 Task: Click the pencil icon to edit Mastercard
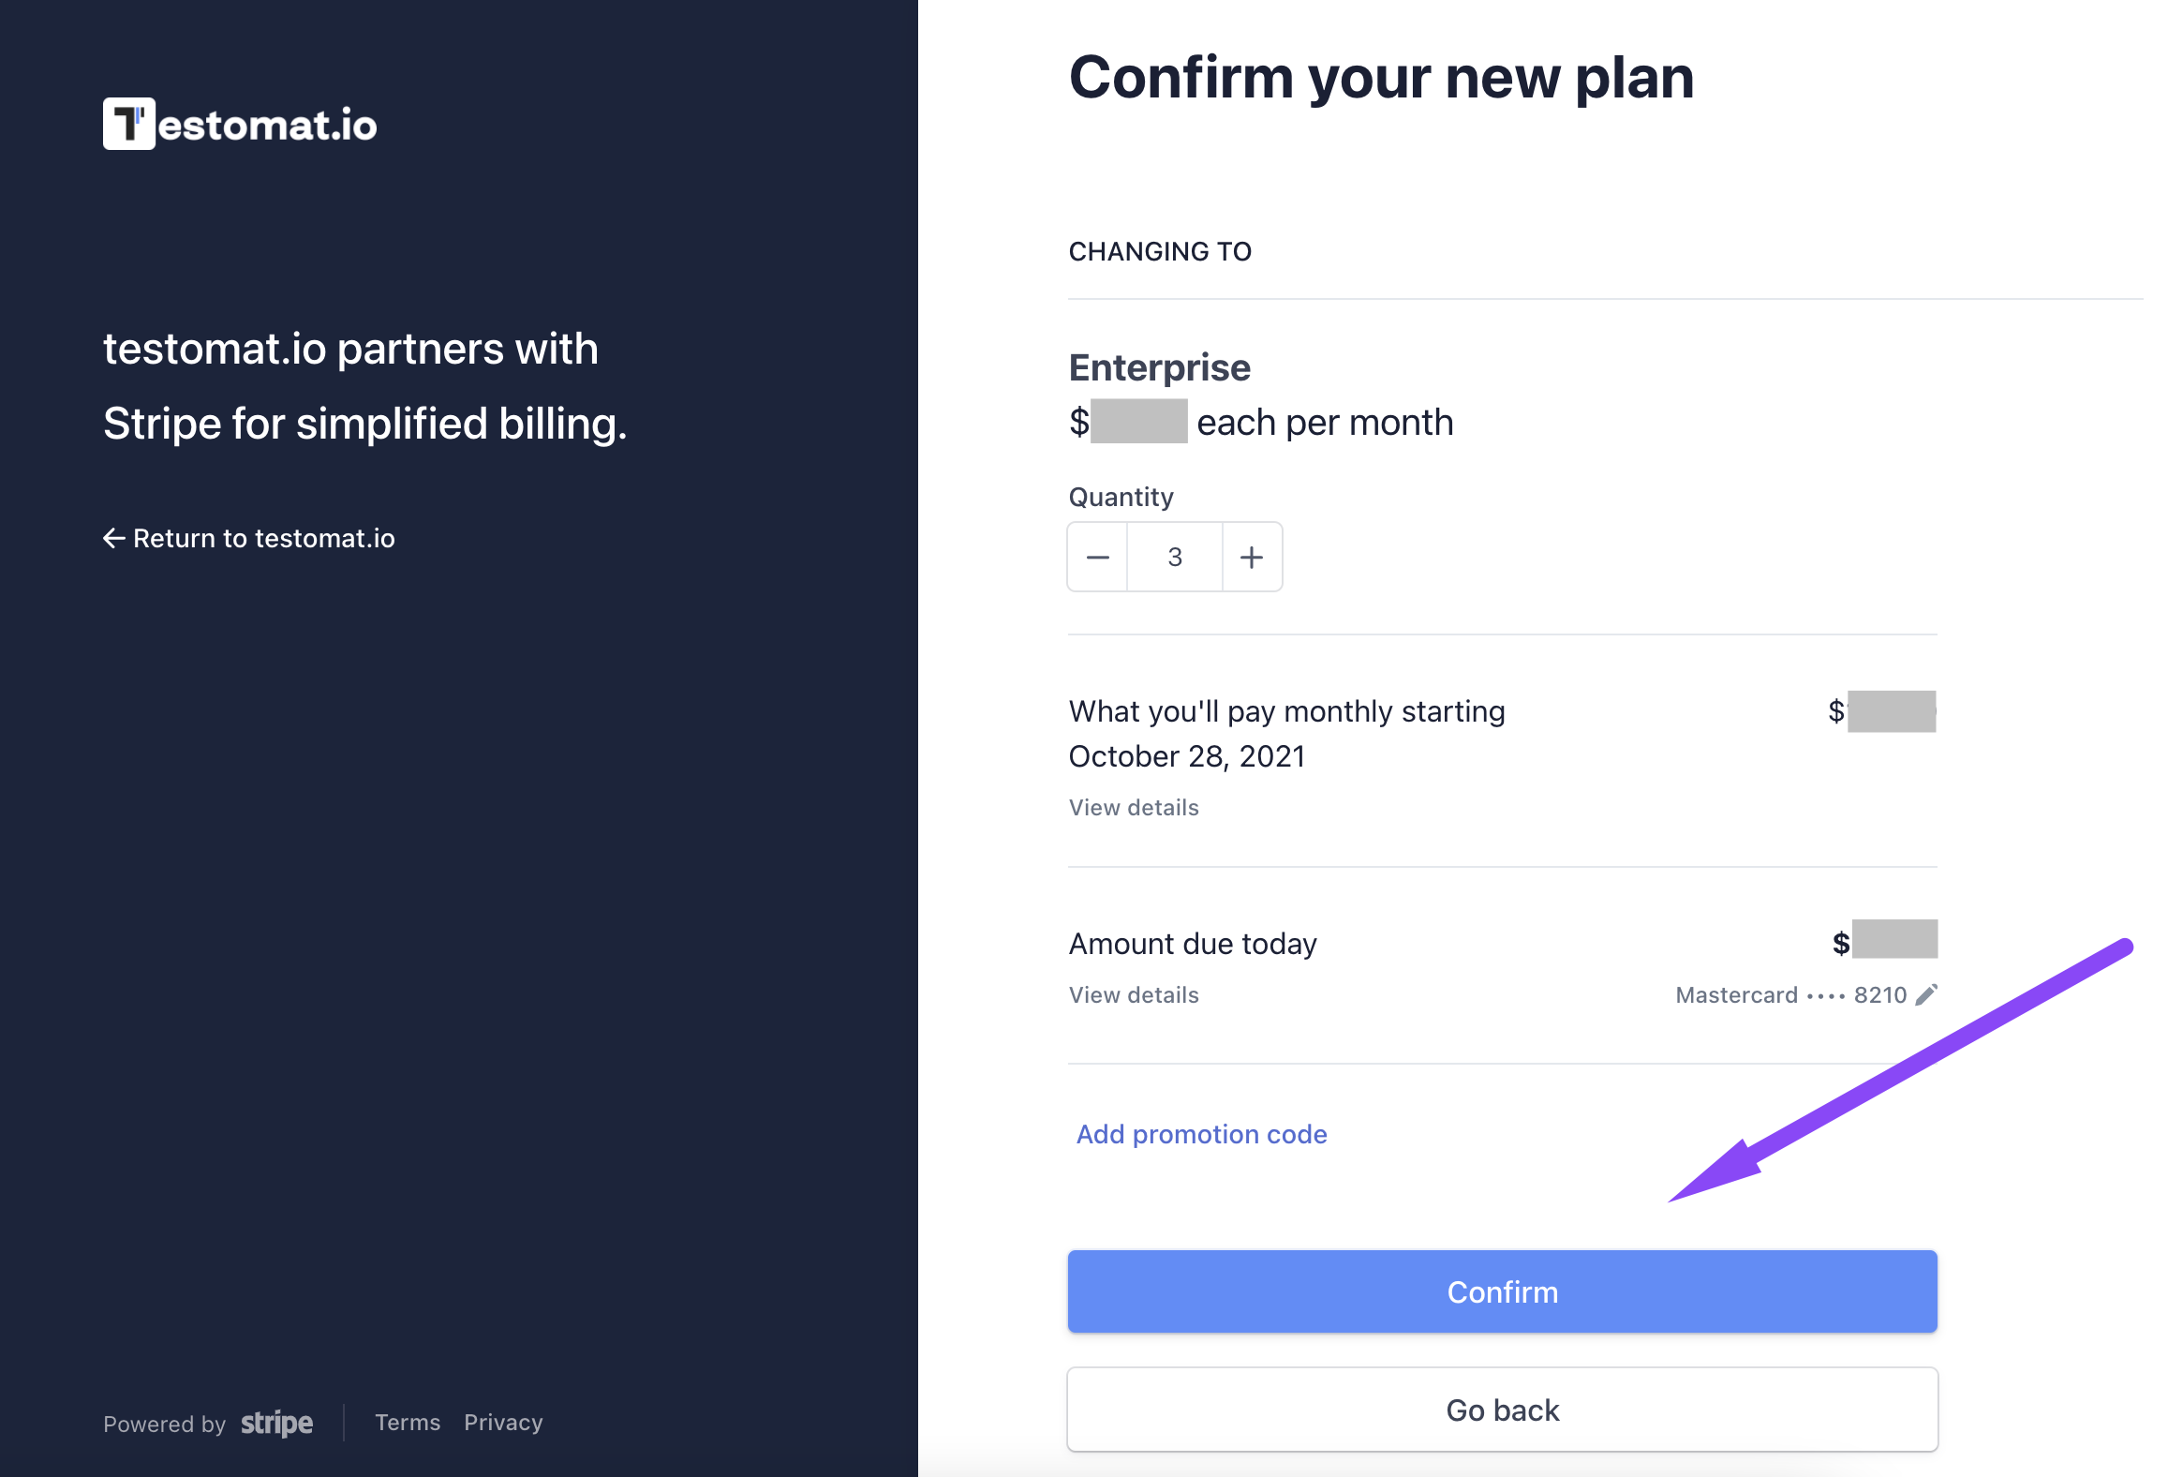[x=1926, y=994]
